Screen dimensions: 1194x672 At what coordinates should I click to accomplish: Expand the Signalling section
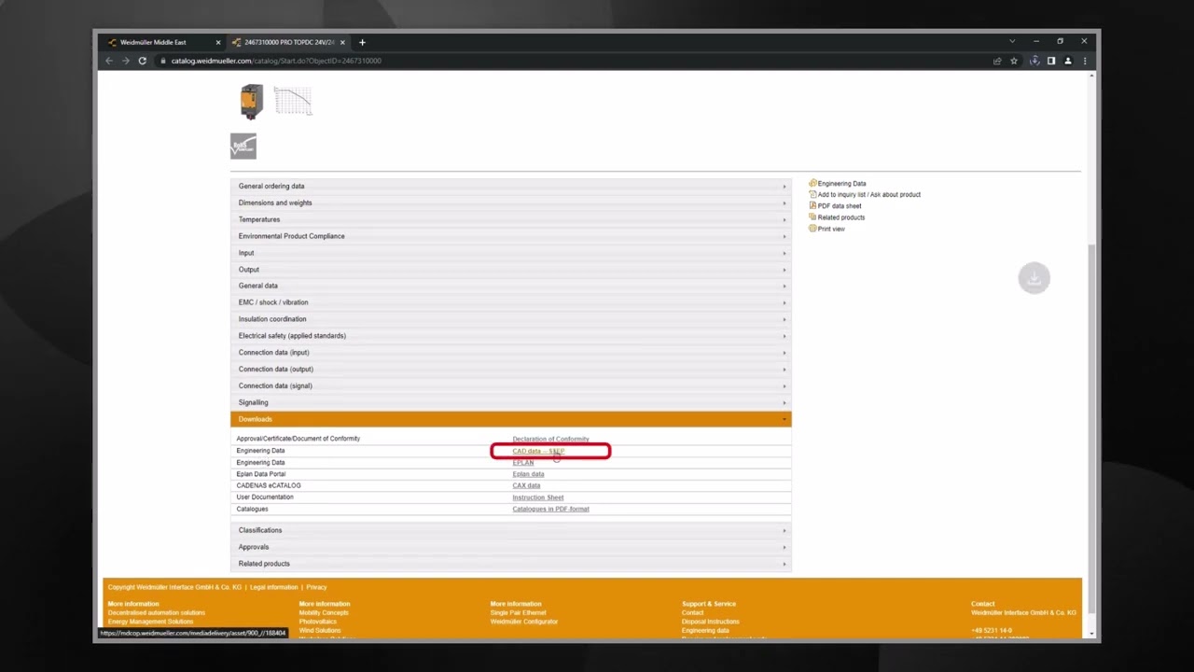[x=510, y=402]
